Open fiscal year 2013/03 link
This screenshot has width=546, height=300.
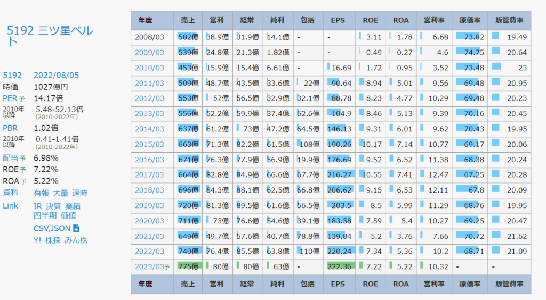[x=149, y=113]
